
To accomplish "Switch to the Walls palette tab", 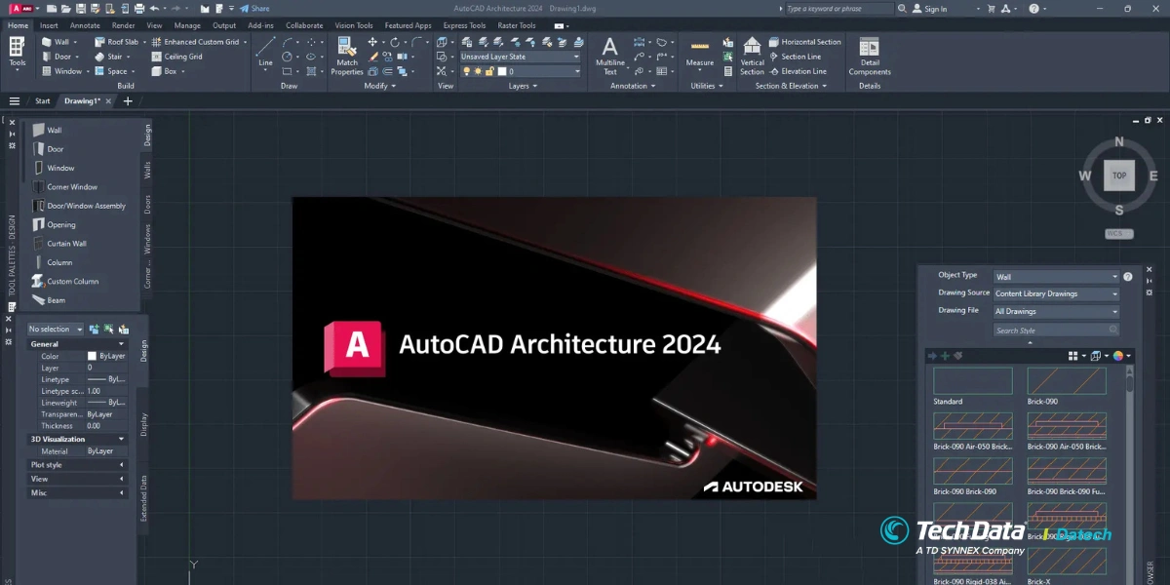I will [148, 170].
